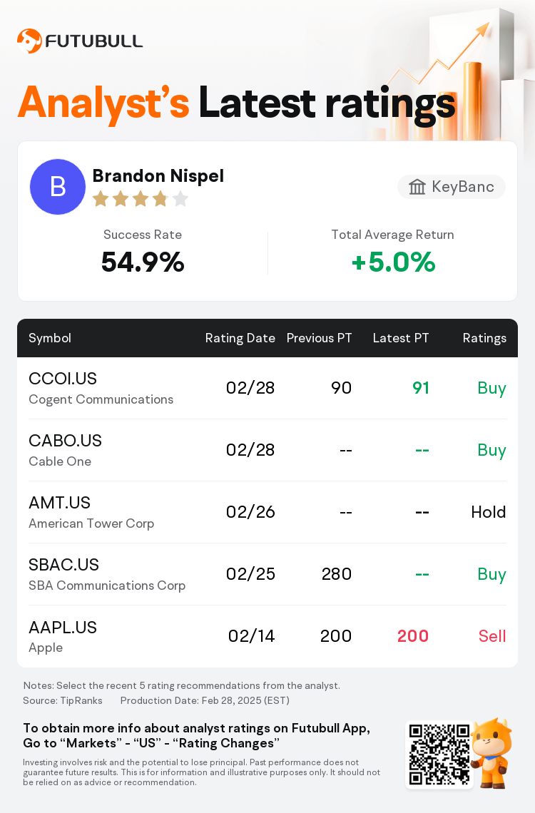Click the grey fifth star in rating
535x813 pixels.
point(180,198)
